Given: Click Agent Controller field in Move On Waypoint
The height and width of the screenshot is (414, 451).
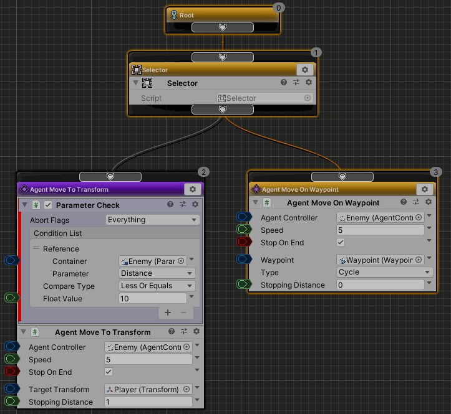Looking at the screenshot, I should click(x=381, y=218).
